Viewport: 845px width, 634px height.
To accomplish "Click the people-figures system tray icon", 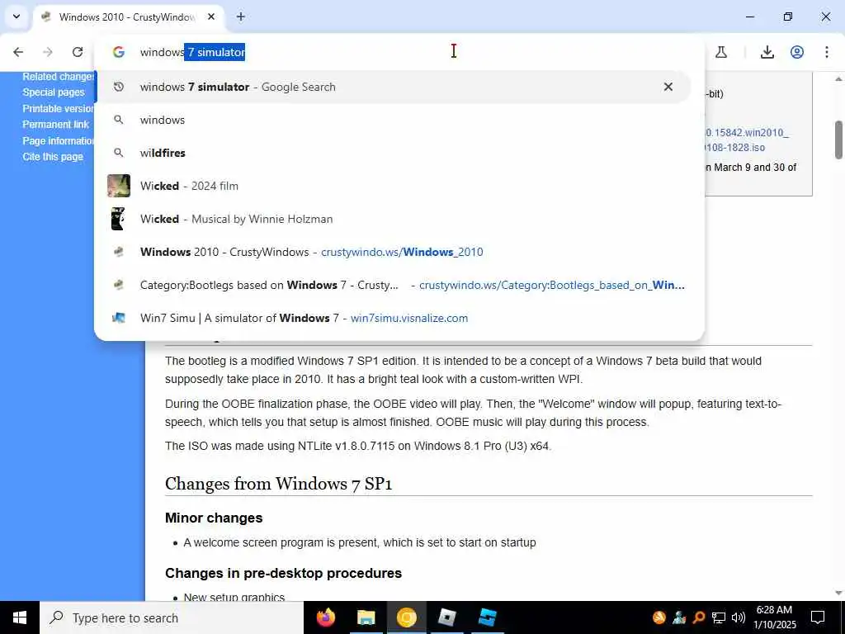I will pyautogui.click(x=679, y=617).
